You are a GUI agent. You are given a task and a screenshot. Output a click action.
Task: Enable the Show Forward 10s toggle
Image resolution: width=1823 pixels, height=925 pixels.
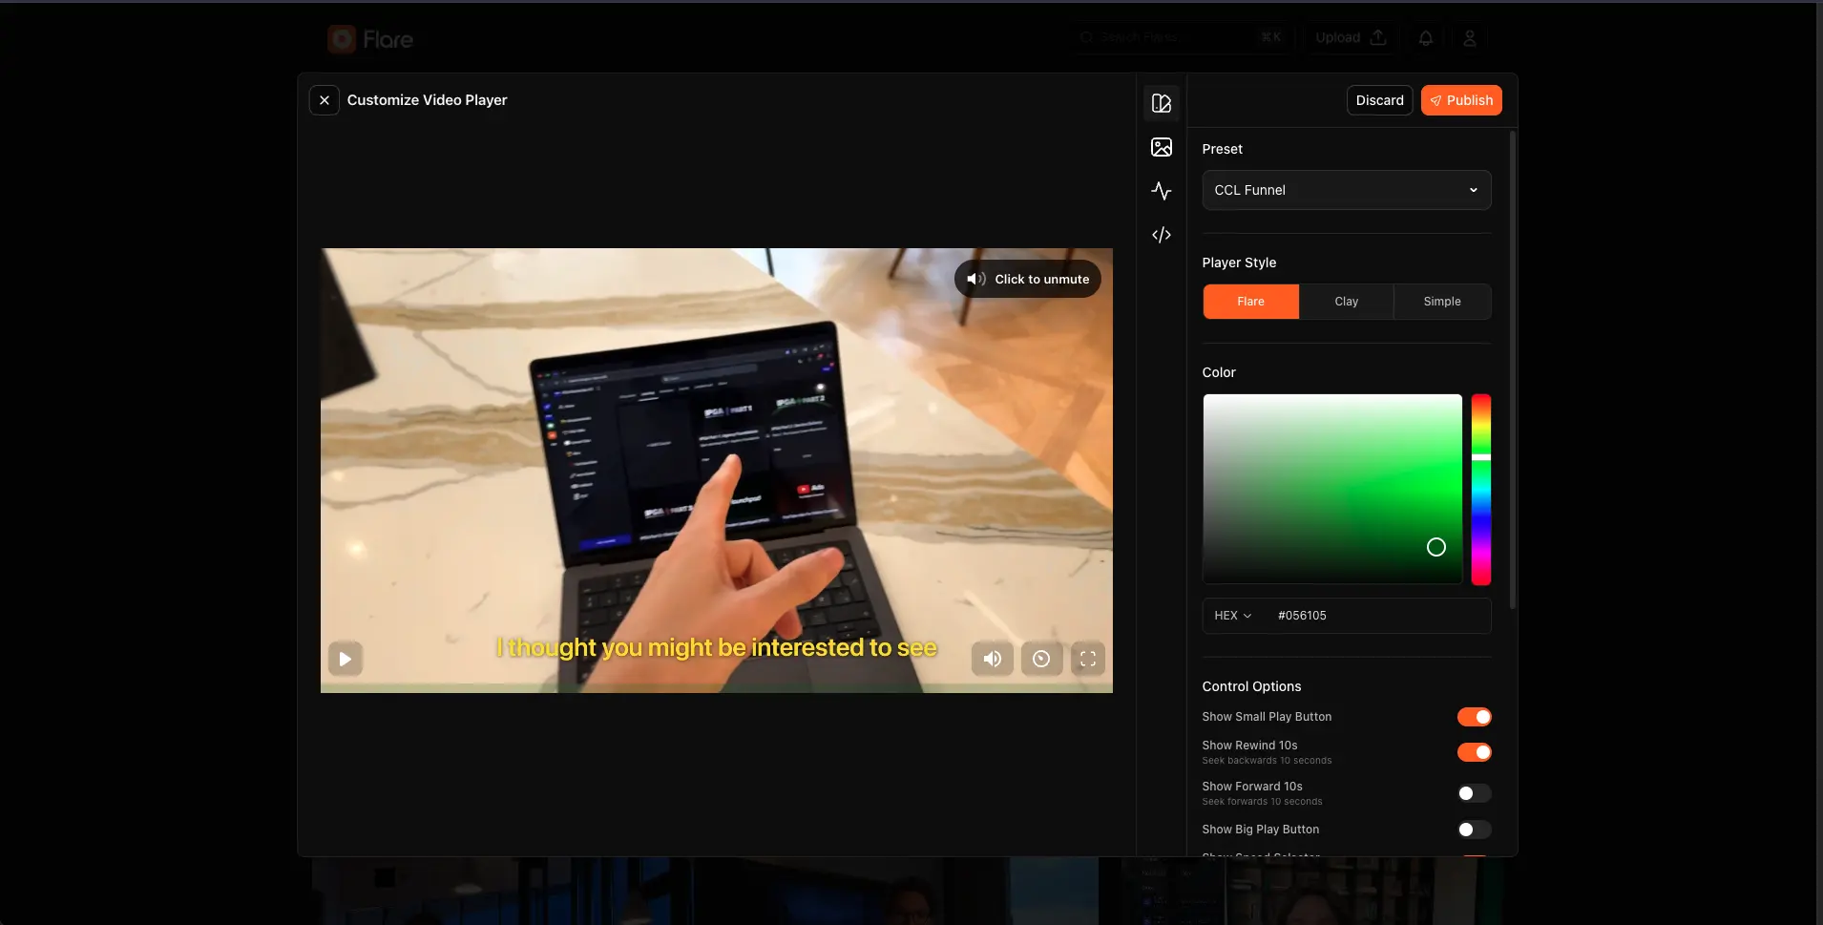(x=1473, y=793)
